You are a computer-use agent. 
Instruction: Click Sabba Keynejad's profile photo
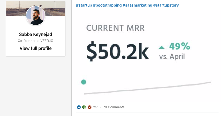coord(36,16)
